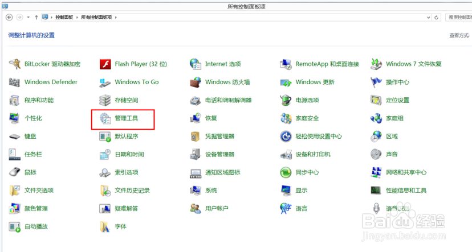Open the 声音 speaker icon
Image resolution: width=472 pixels, height=252 pixels.
[x=376, y=154]
